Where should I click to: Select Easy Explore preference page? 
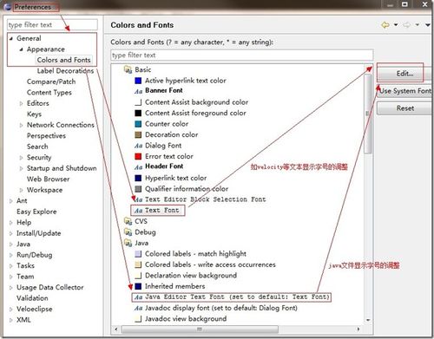[x=36, y=212]
